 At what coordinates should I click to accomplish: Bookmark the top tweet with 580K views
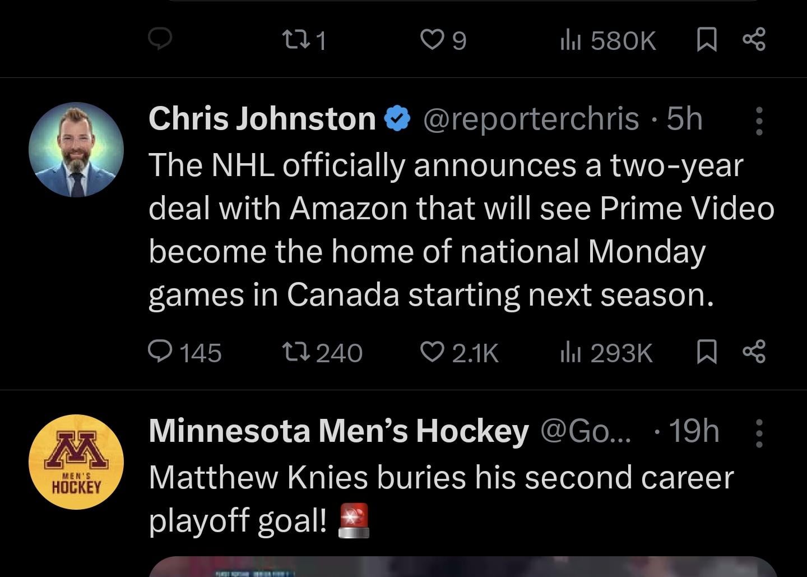coord(706,40)
